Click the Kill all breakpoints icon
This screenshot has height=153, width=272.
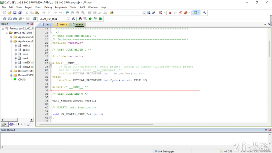pyautogui.click(x=186, y=13)
